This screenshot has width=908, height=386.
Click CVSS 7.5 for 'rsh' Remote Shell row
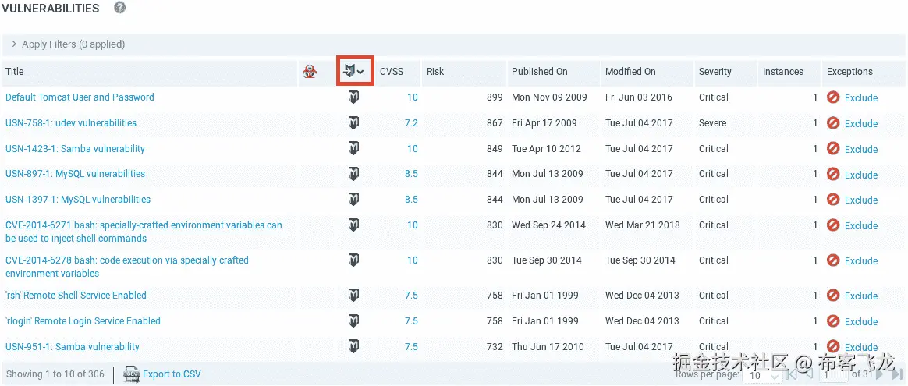pos(411,295)
